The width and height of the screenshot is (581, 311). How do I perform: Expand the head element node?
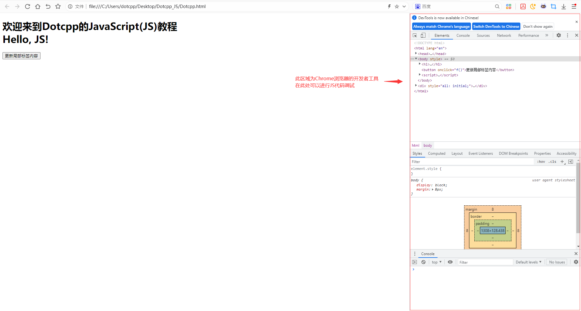pos(416,53)
